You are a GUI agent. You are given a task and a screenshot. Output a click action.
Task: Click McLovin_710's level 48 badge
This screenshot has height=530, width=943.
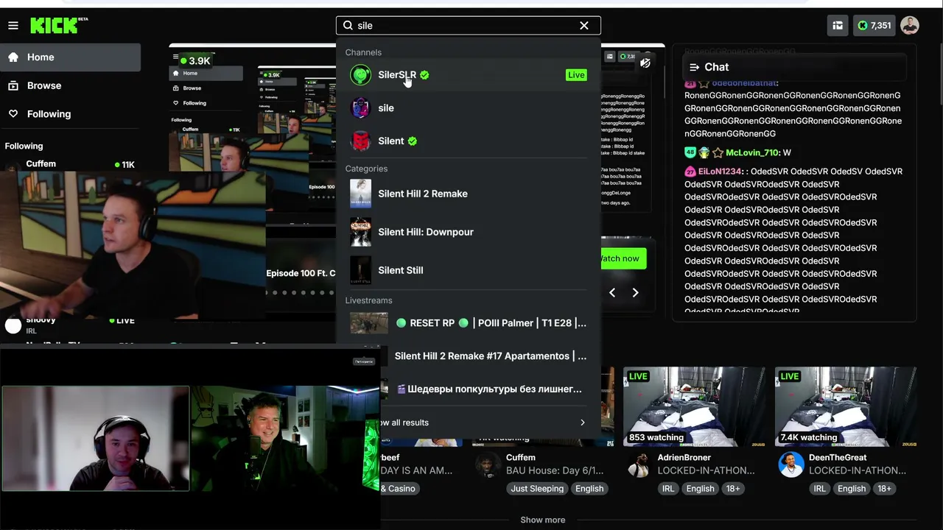(690, 152)
